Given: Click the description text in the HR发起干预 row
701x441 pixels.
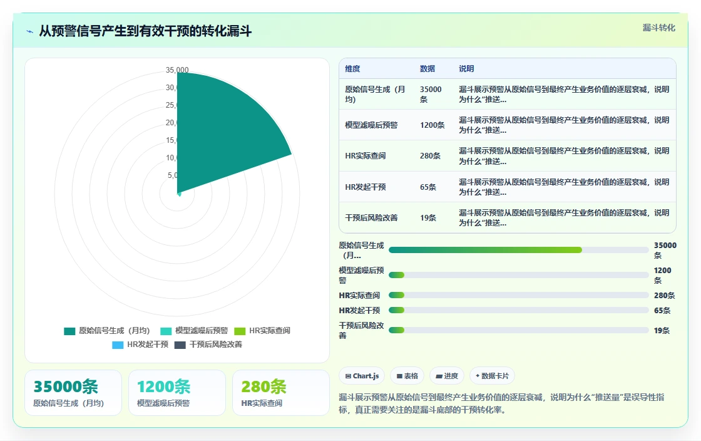Looking at the screenshot, I should coord(564,187).
